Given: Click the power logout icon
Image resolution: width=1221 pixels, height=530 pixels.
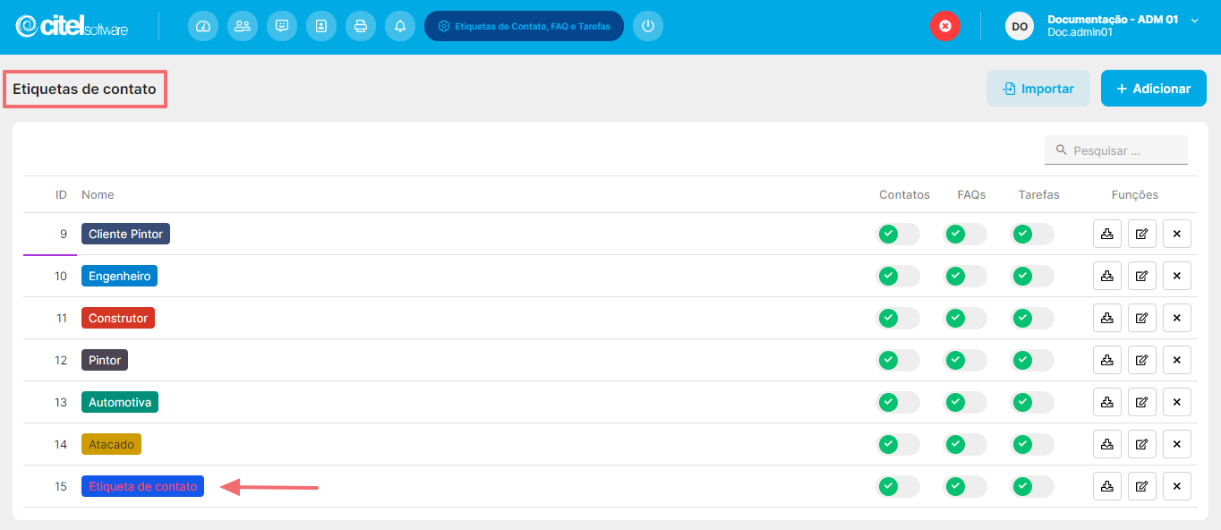Looking at the screenshot, I should 648,26.
